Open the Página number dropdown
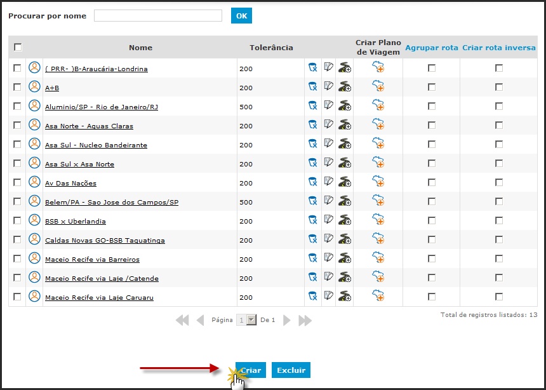 [x=246, y=320]
